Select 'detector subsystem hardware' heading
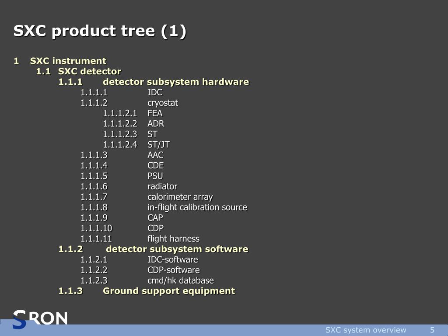The image size is (448, 336). (176, 82)
